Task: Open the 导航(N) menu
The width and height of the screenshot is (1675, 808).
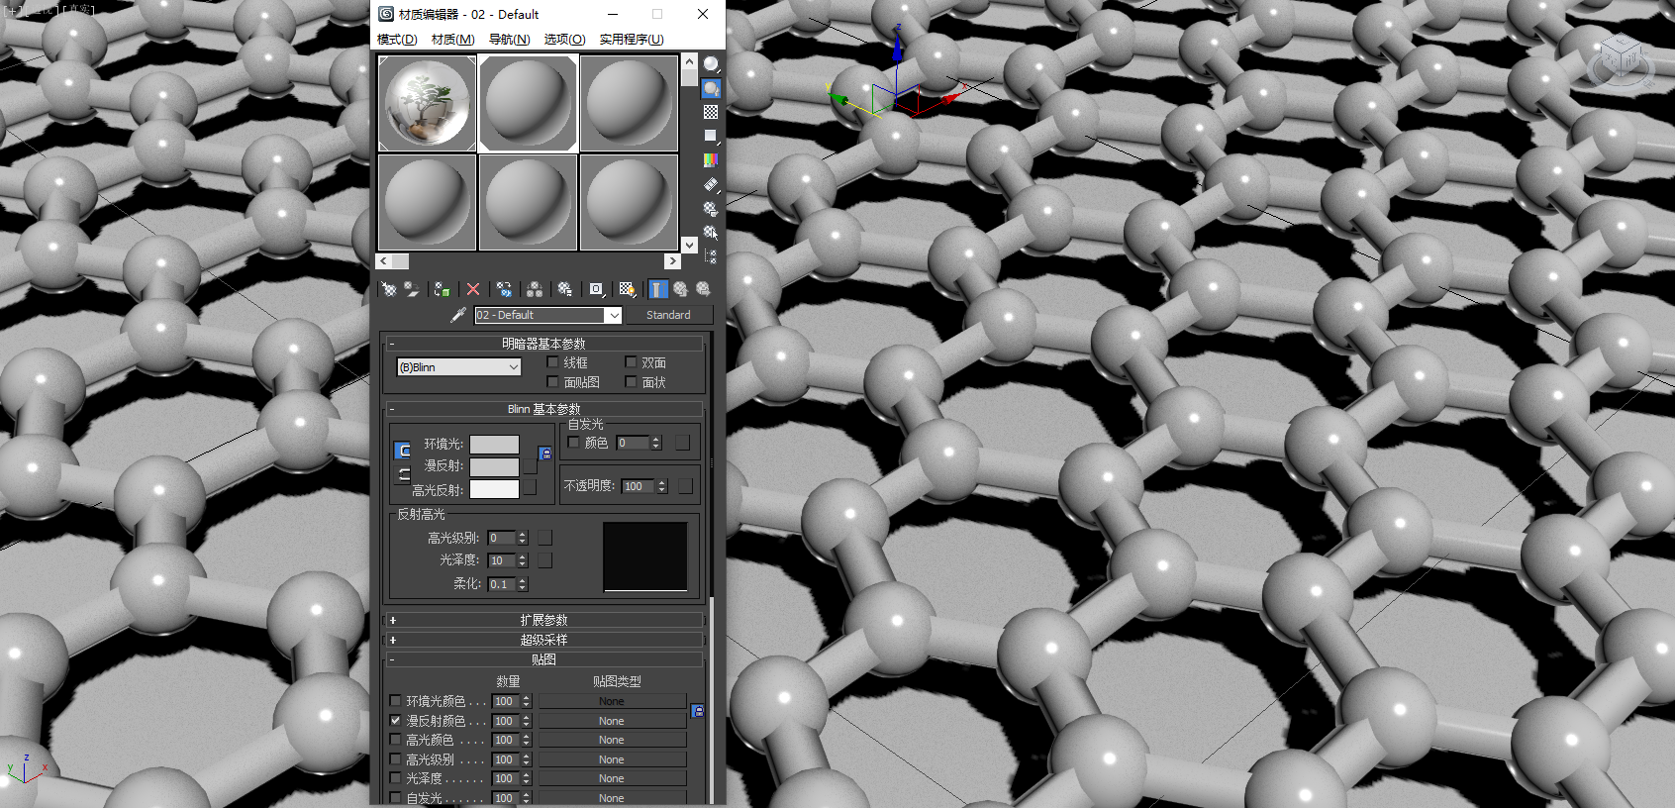Action: tap(510, 40)
